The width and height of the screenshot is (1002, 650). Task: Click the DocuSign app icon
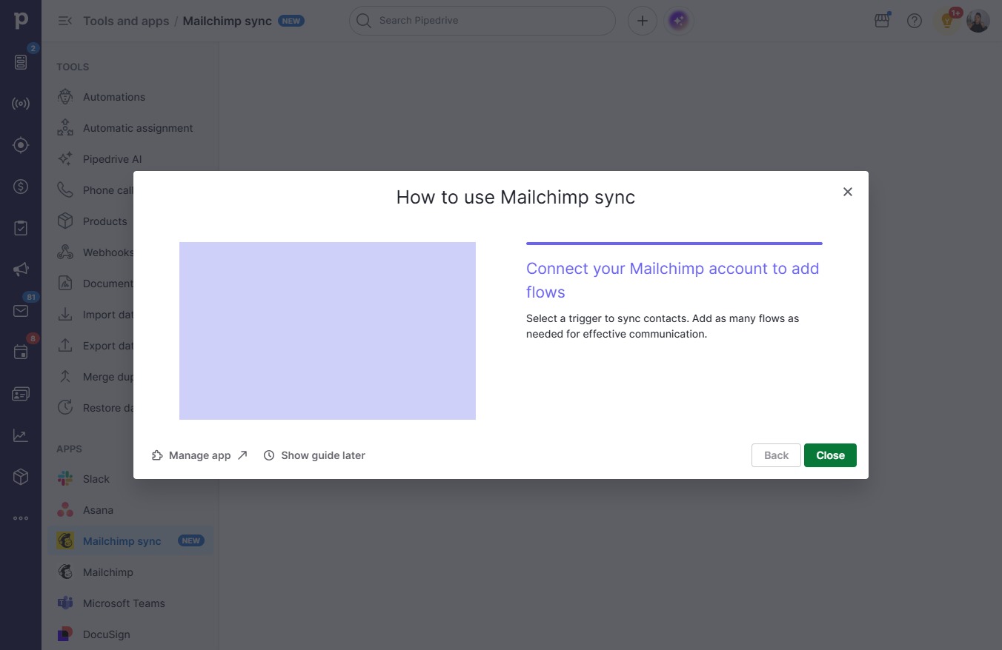click(65, 634)
